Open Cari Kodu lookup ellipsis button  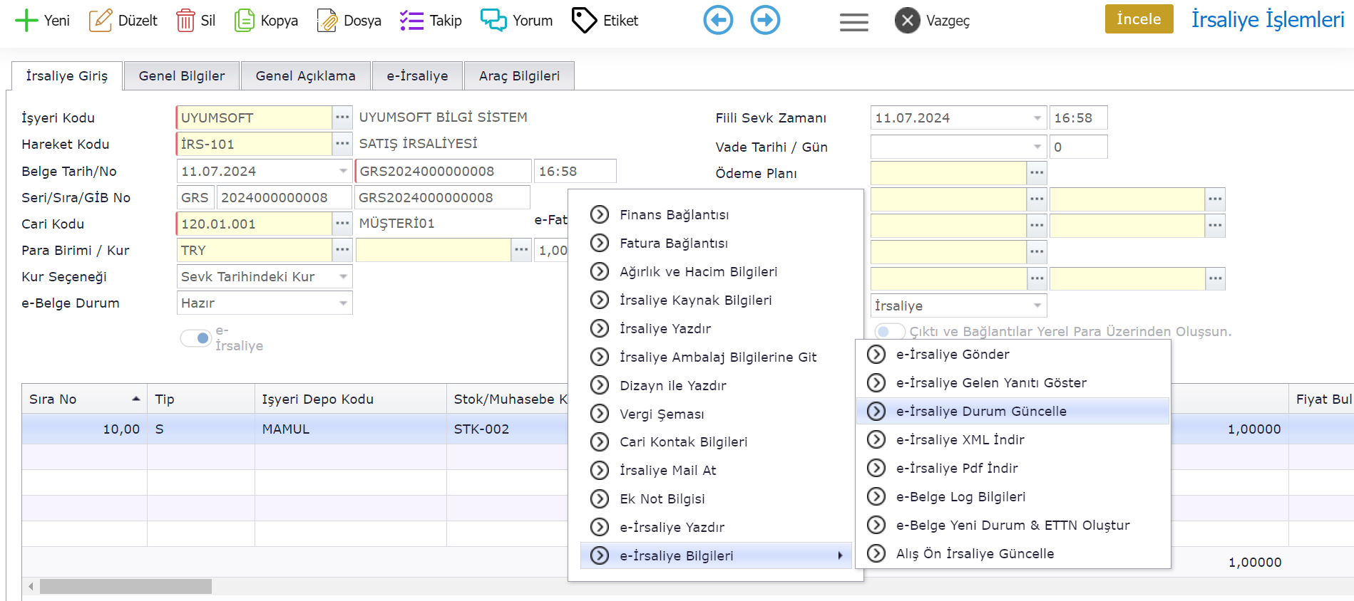[342, 224]
